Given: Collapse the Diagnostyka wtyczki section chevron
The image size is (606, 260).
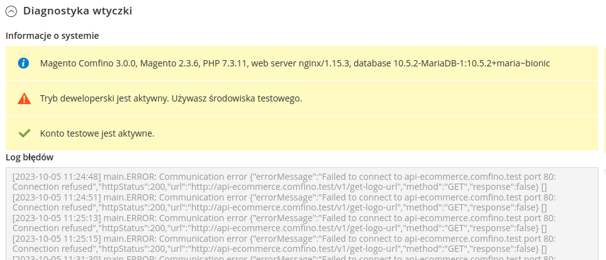Looking at the screenshot, I should click(x=11, y=11).
